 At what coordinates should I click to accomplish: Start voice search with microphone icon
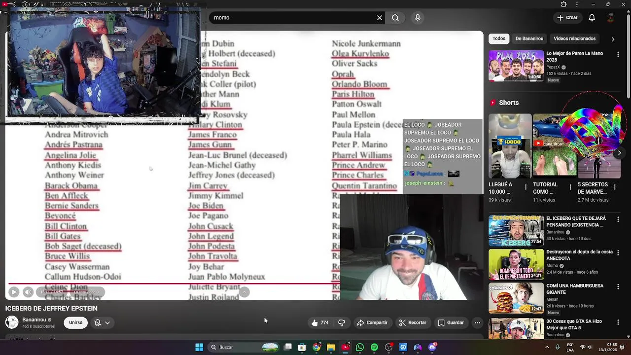pyautogui.click(x=418, y=18)
